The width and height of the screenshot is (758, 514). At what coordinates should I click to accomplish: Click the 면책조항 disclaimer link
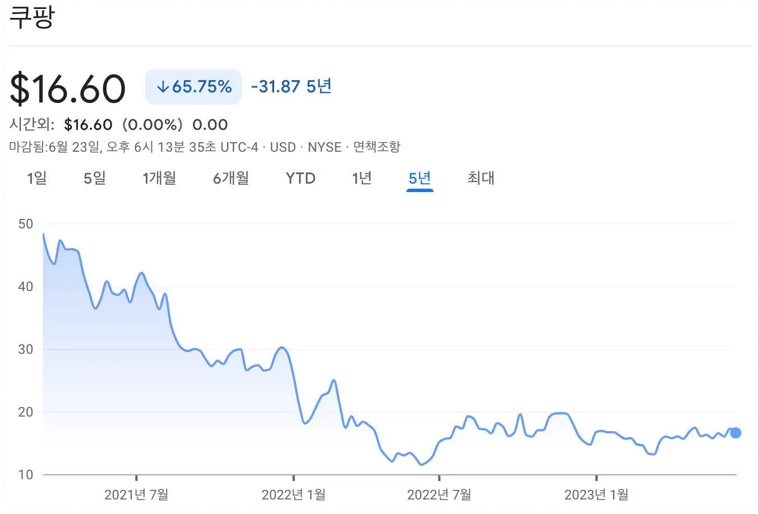[x=377, y=147]
